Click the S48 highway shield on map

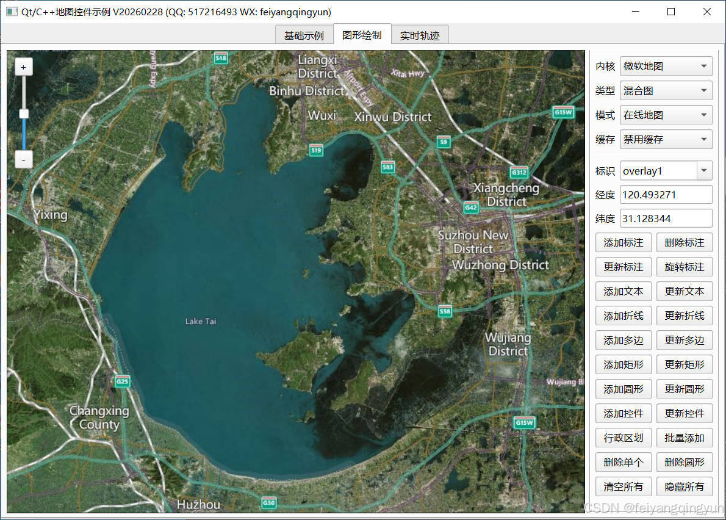[x=221, y=58]
